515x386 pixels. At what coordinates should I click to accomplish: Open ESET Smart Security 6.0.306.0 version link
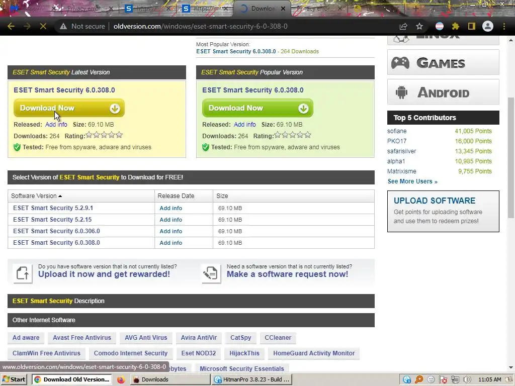point(56,231)
